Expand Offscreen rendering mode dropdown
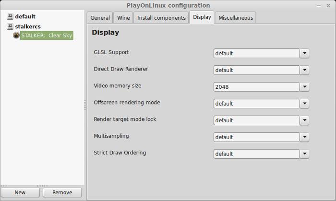 (x=304, y=104)
